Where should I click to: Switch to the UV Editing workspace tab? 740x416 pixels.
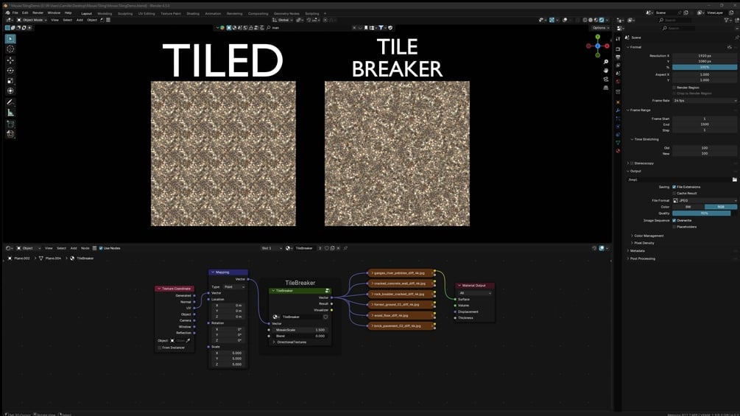tap(147, 14)
